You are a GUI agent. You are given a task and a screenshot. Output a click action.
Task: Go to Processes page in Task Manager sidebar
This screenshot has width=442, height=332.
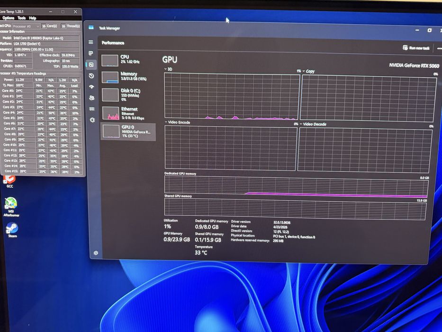point(91,53)
